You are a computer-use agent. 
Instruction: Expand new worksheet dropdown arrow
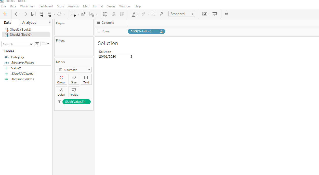click(78, 14)
